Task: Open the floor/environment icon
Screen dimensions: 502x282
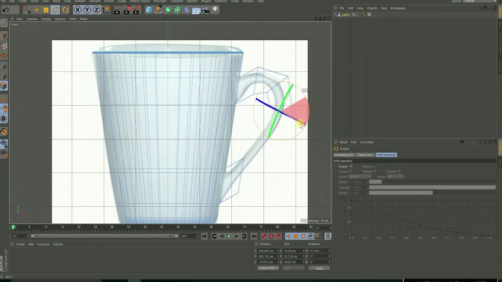Action: coord(196,10)
